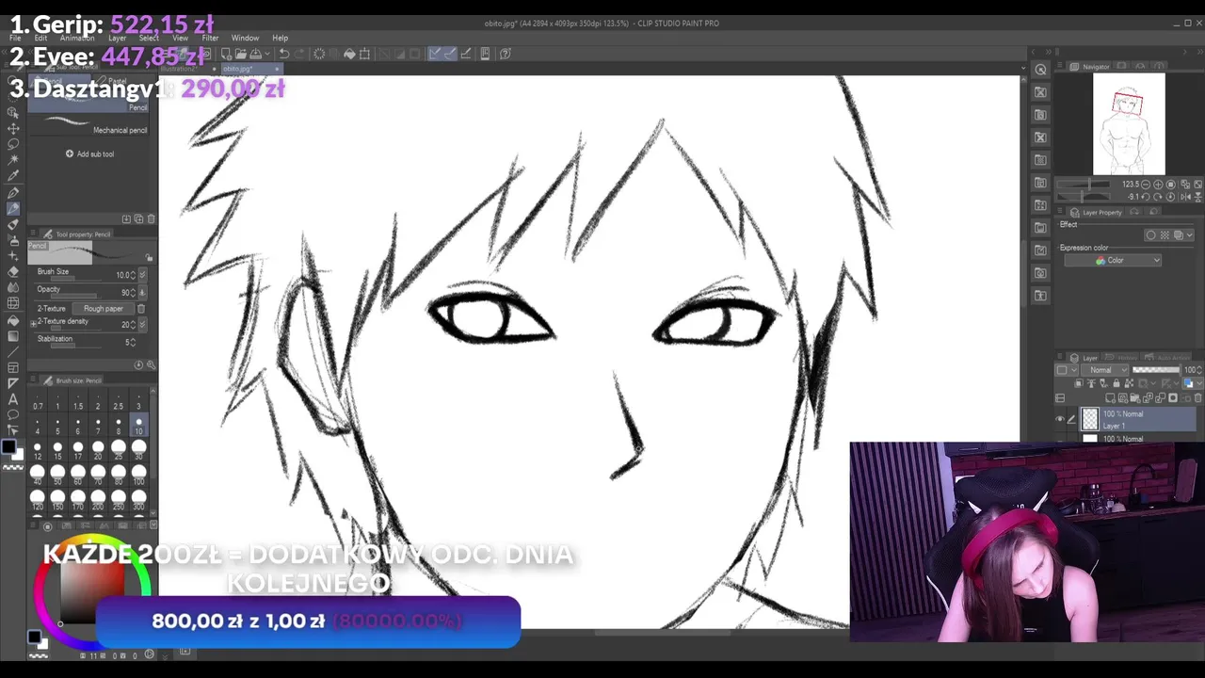
Task: Pick a color in the color wheel square
Action: tap(94, 593)
